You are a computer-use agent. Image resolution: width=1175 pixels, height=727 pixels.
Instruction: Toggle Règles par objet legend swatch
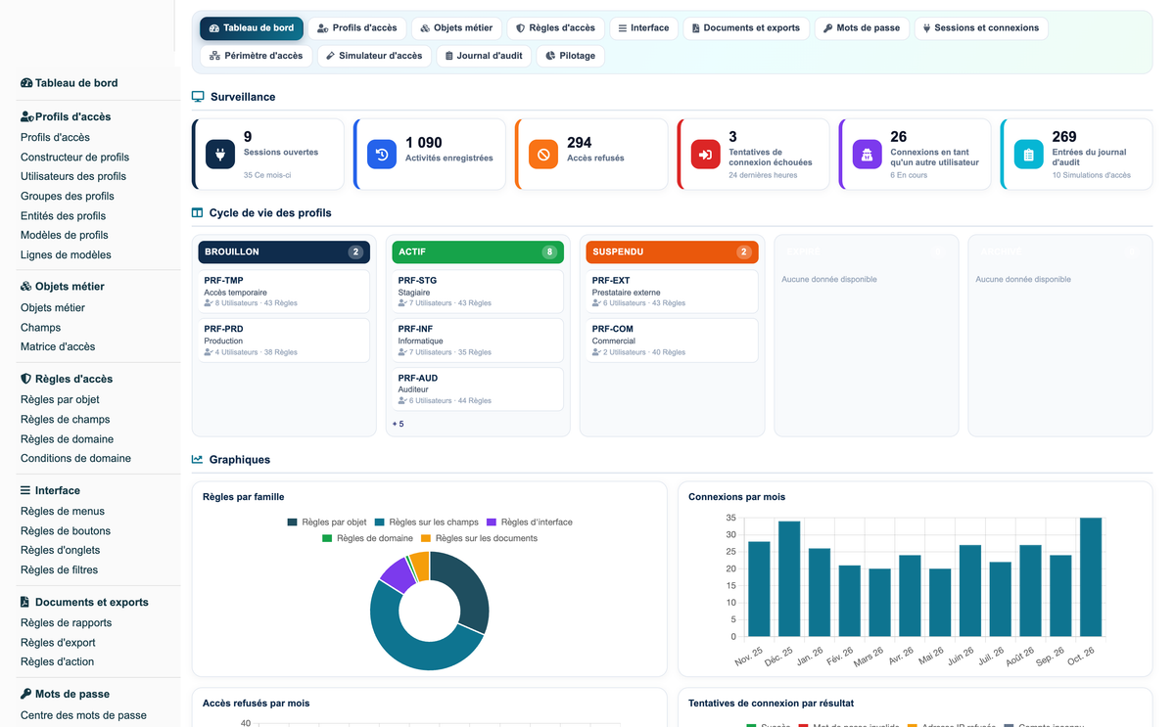click(292, 523)
